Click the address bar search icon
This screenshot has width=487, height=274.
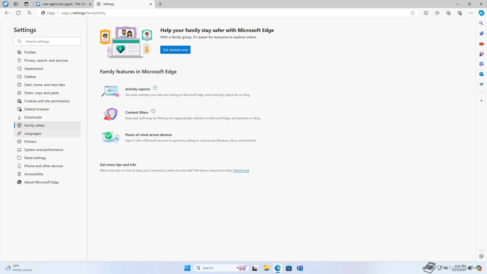coord(29,13)
